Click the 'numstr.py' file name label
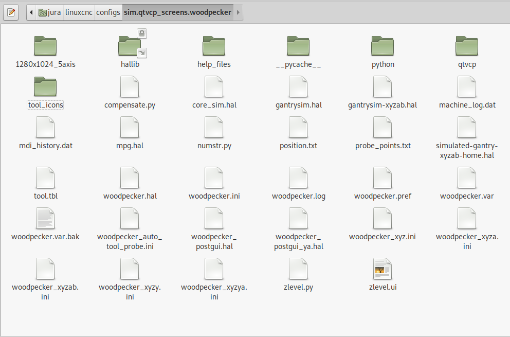Screen dimensions: 510x337 (214, 146)
